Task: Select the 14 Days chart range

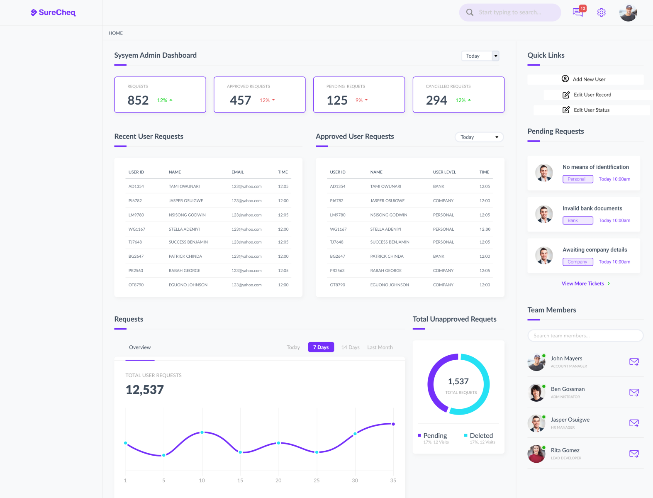Action: (x=351, y=347)
